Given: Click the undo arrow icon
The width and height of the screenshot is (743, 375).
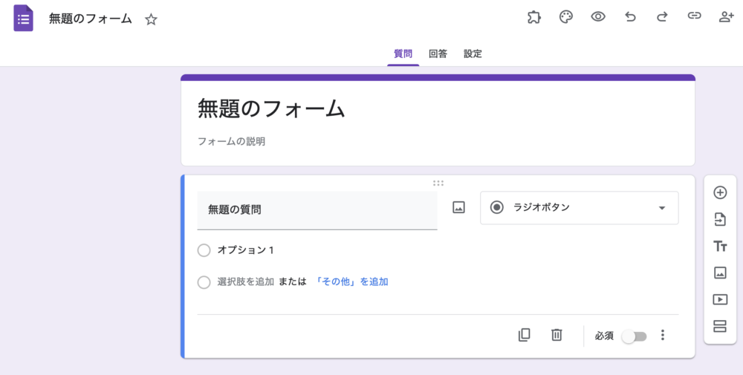Looking at the screenshot, I should pyautogui.click(x=630, y=17).
